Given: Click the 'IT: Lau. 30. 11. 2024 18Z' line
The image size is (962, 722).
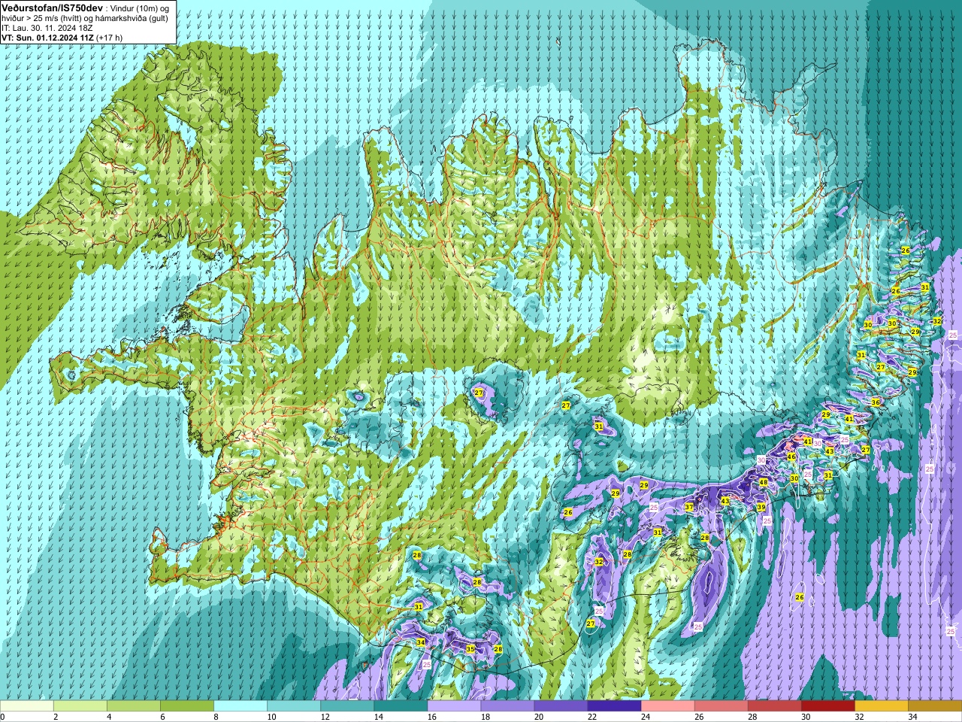Looking at the screenshot, I should coord(47,27).
